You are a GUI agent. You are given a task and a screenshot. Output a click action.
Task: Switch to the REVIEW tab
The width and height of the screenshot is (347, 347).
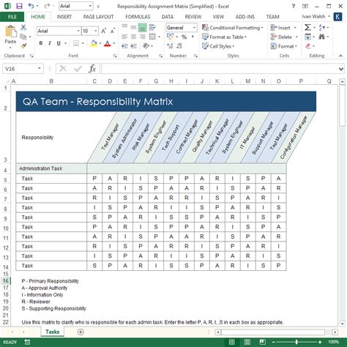tap(193, 17)
